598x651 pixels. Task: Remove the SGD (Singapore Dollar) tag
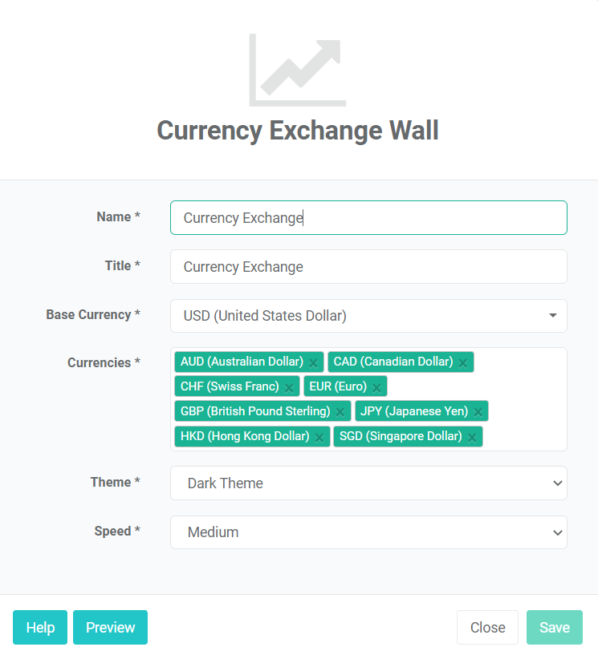(472, 438)
